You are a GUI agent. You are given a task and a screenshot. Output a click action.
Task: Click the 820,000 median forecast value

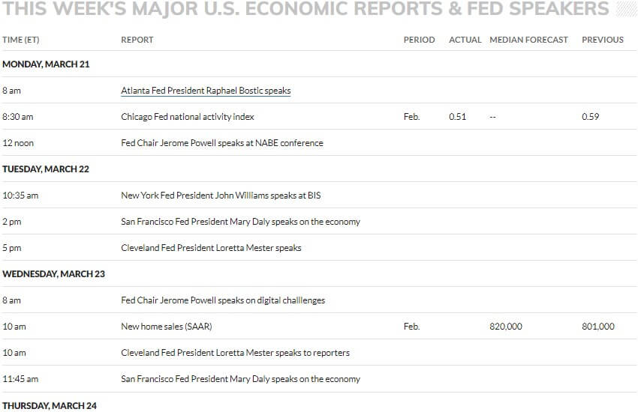[506, 327]
